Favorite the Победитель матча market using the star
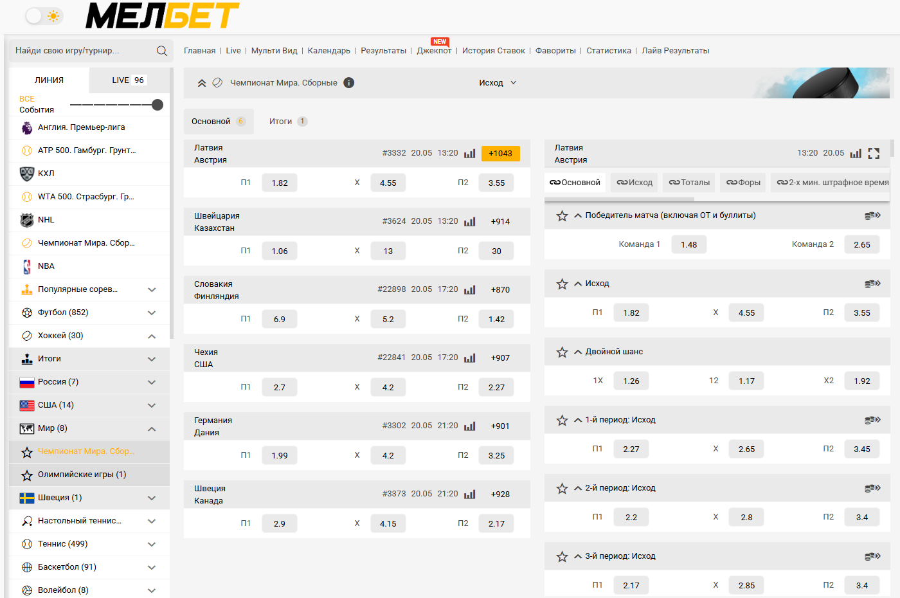Screen dimensions: 900x598 [x=562, y=216]
